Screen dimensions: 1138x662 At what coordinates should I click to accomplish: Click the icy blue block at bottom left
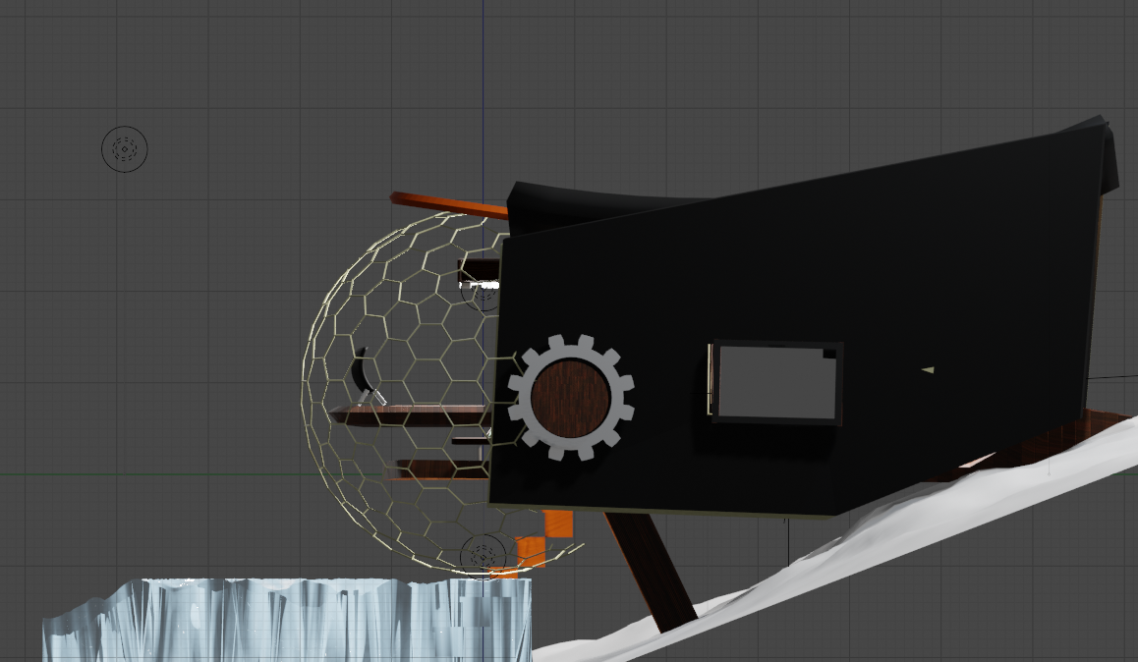285,619
